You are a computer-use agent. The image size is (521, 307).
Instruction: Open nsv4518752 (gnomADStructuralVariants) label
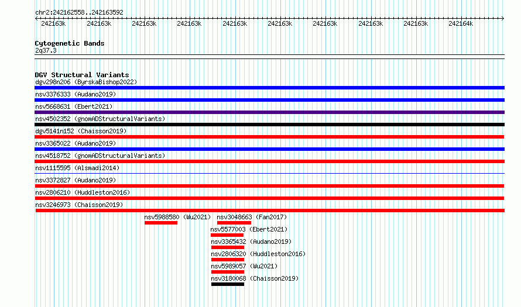[100, 156]
